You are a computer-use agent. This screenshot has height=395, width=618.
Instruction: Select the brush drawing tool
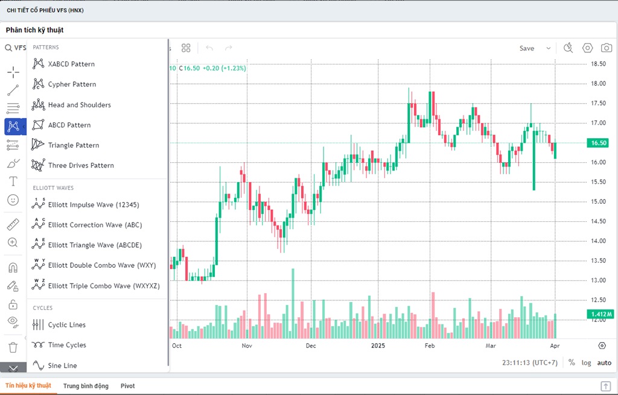pyautogui.click(x=13, y=163)
